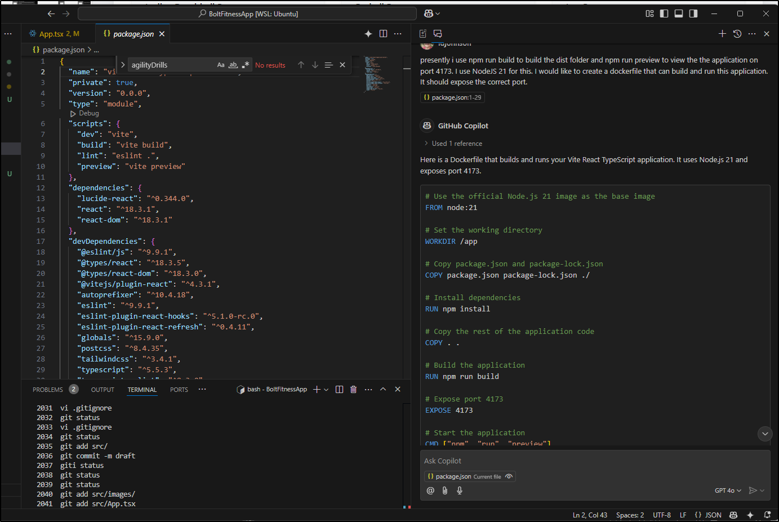Image resolution: width=779 pixels, height=522 pixels.
Task: Send the Copilot chat message
Action: tap(753, 490)
